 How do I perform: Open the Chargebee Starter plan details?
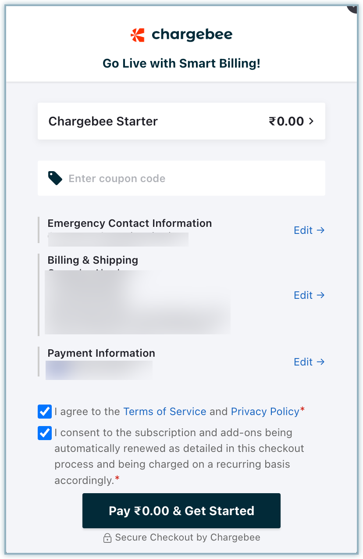[x=103, y=121]
